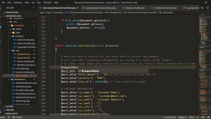Open the Terminal menu
The width and height of the screenshot is (211, 119).
tap(47, 2)
